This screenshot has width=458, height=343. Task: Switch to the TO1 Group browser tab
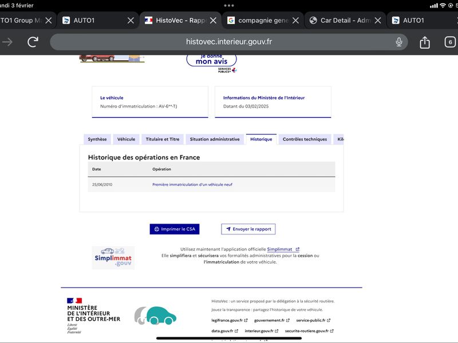pyautogui.click(x=26, y=21)
